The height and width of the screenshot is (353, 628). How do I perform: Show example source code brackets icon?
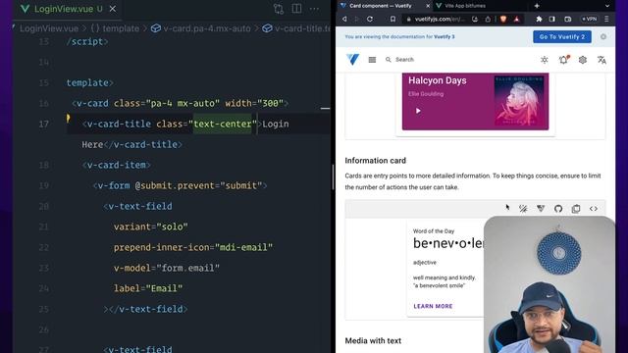[594, 209]
